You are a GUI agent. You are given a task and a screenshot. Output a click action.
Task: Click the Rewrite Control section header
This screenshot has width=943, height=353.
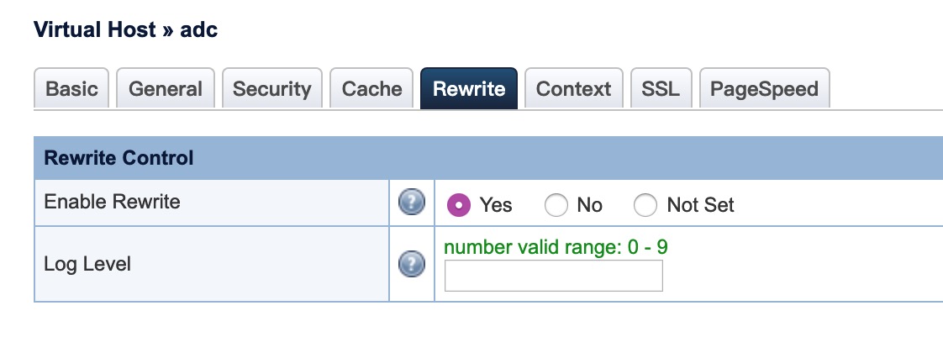119,158
